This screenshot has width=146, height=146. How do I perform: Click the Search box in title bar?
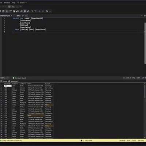tap(22, 3)
